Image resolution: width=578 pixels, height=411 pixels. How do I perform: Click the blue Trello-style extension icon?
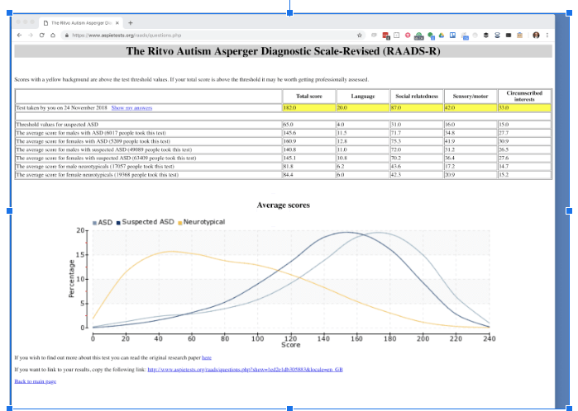tap(452, 35)
